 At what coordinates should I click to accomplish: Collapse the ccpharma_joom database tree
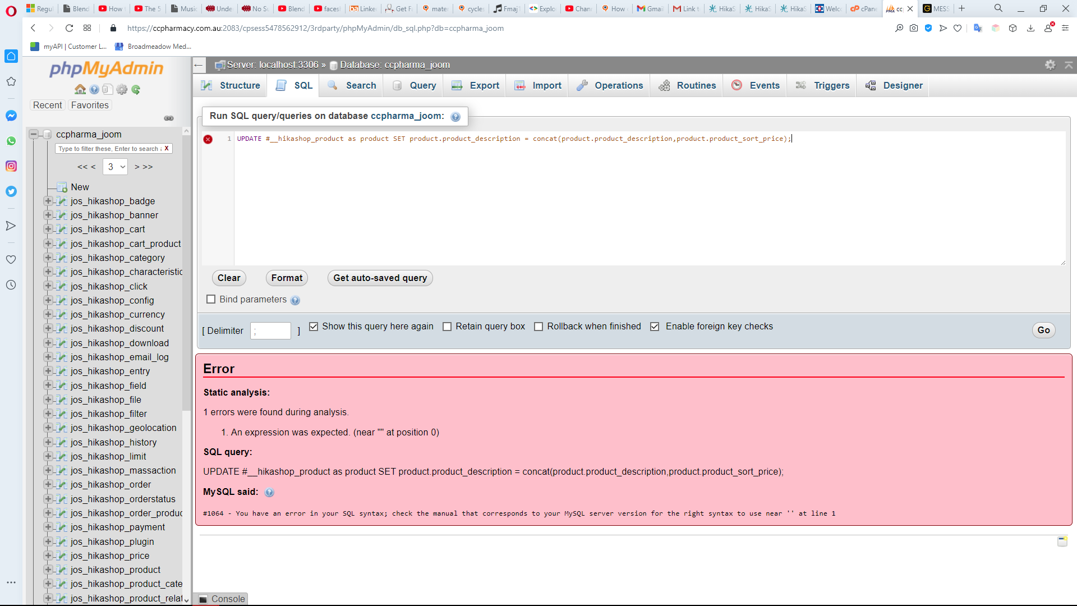pos(34,134)
